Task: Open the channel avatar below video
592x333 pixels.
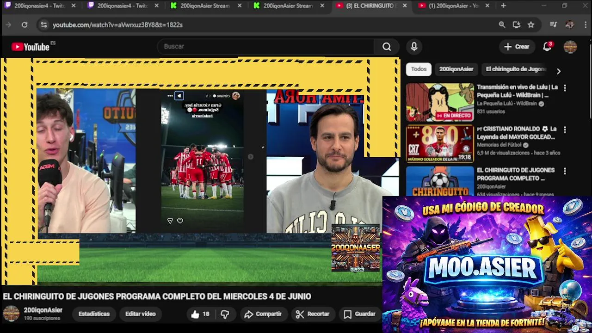Action: tap(11, 314)
